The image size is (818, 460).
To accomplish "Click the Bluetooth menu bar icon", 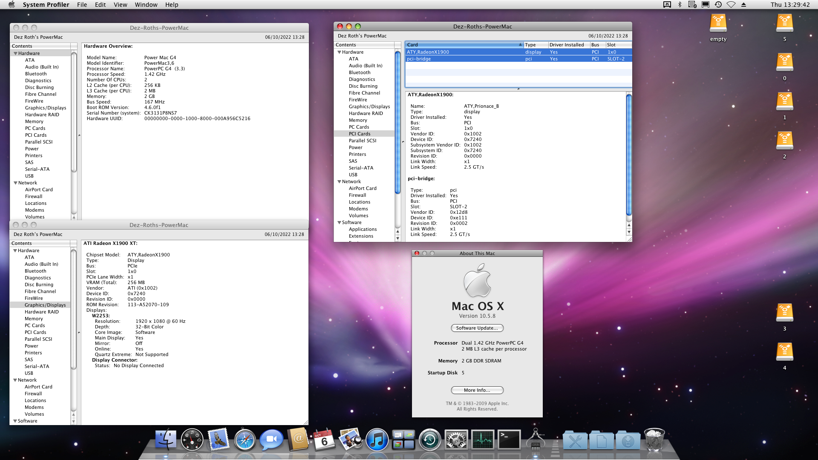I will [680, 5].
